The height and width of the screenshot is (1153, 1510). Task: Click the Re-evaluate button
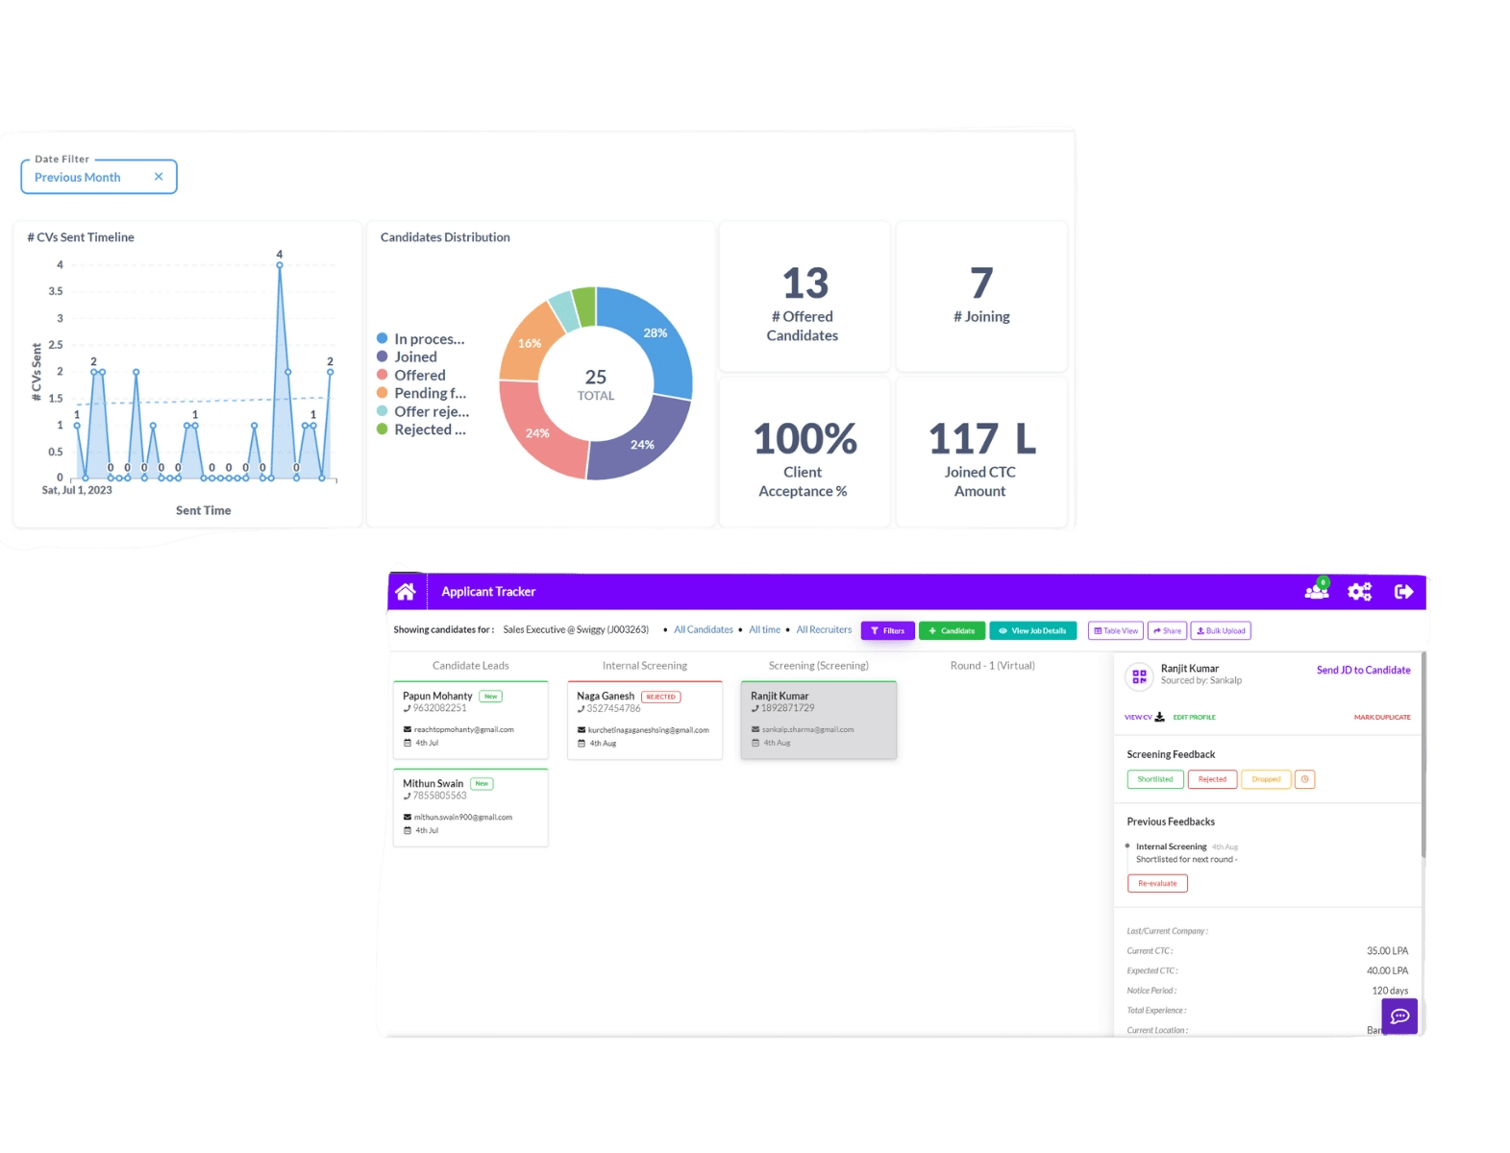1157,883
